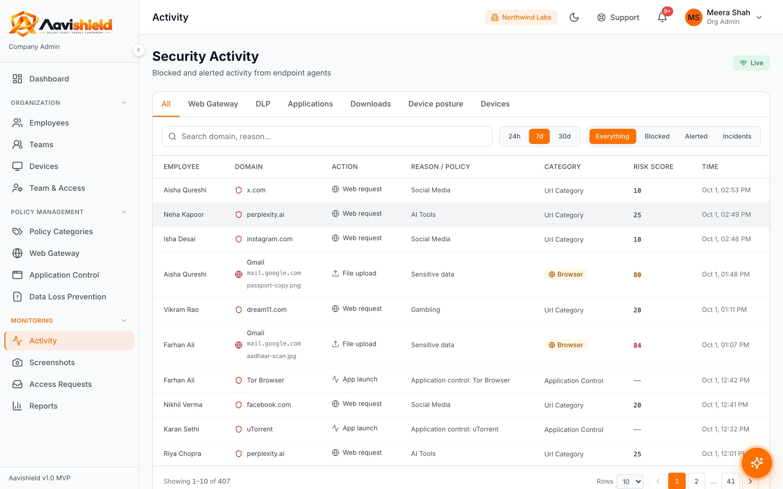Collapse the sidebar with the arrow button
The image size is (783, 489).
tap(138, 50)
